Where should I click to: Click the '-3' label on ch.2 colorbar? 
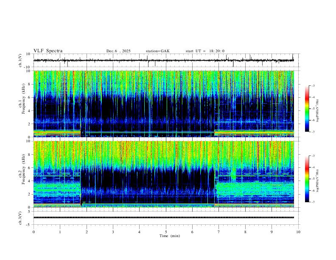coord(313,156)
